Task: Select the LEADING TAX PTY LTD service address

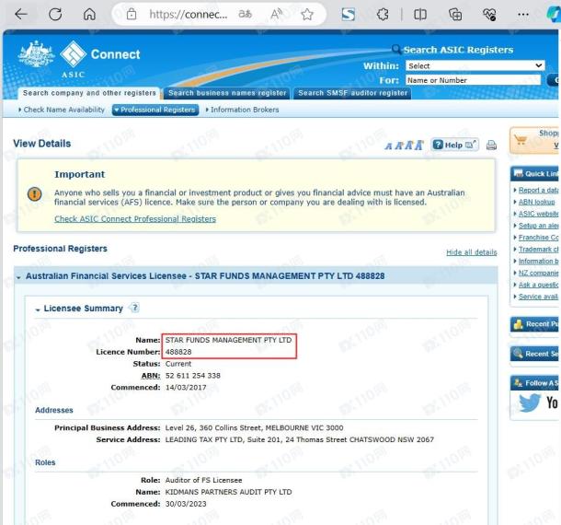Action: click(299, 439)
